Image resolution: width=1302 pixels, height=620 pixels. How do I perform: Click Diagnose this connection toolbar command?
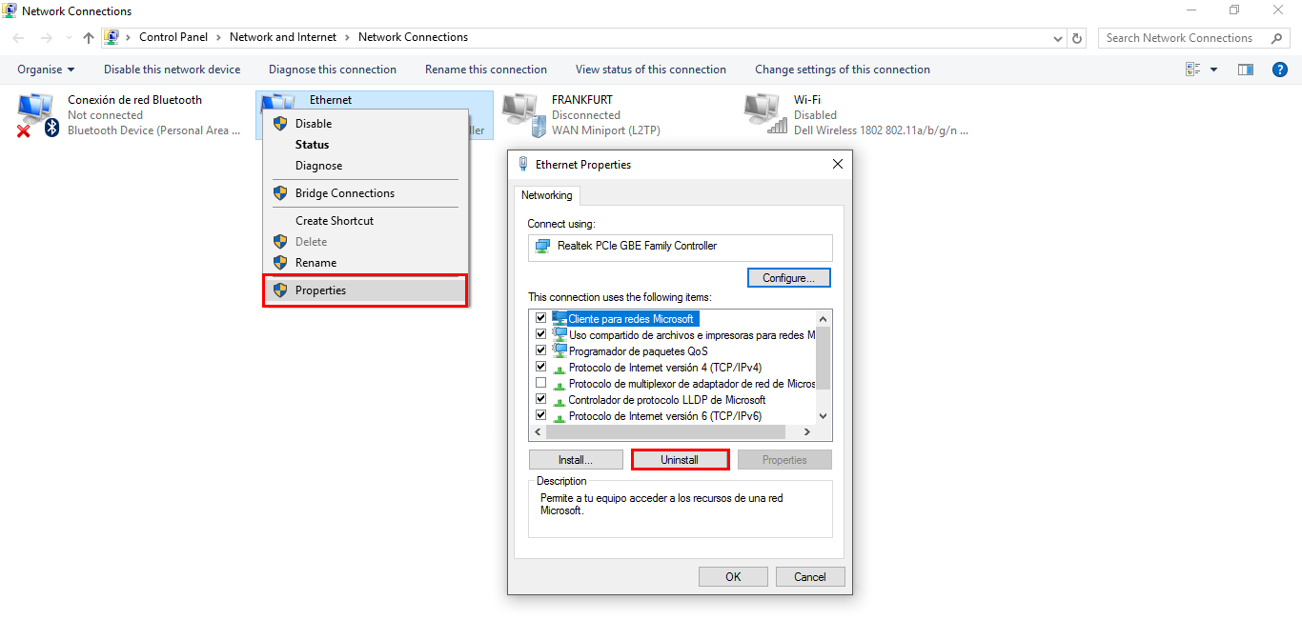coord(333,70)
